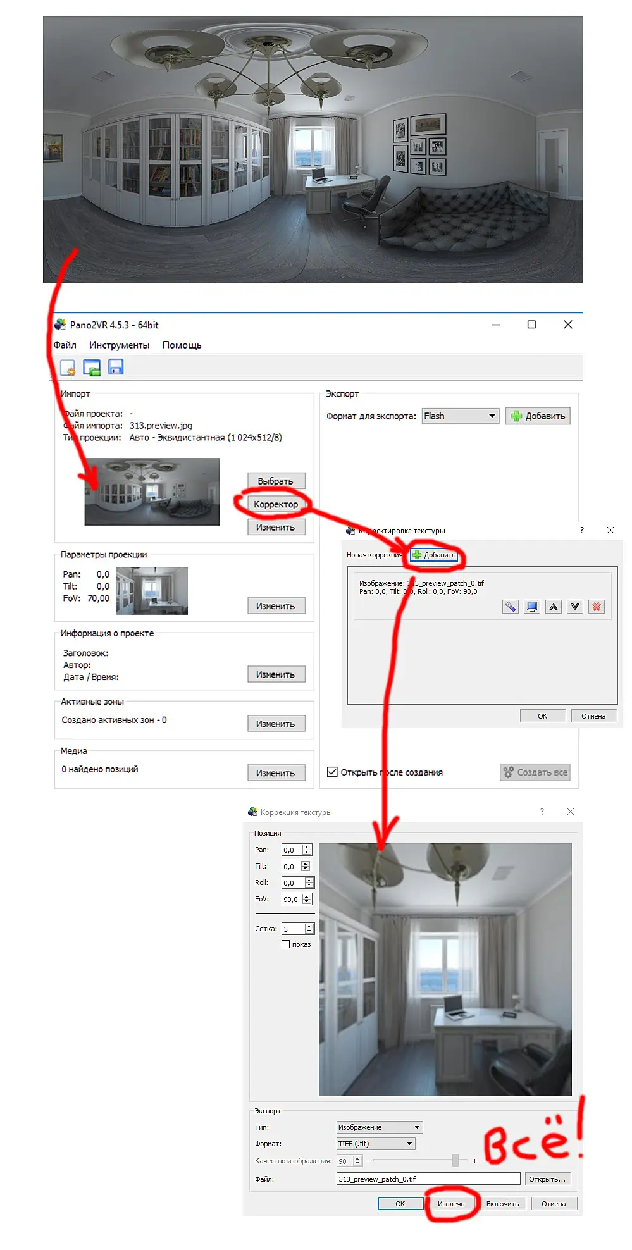The height and width of the screenshot is (1250, 632).
Task: Click the Извлечь button
Action: tap(451, 1204)
